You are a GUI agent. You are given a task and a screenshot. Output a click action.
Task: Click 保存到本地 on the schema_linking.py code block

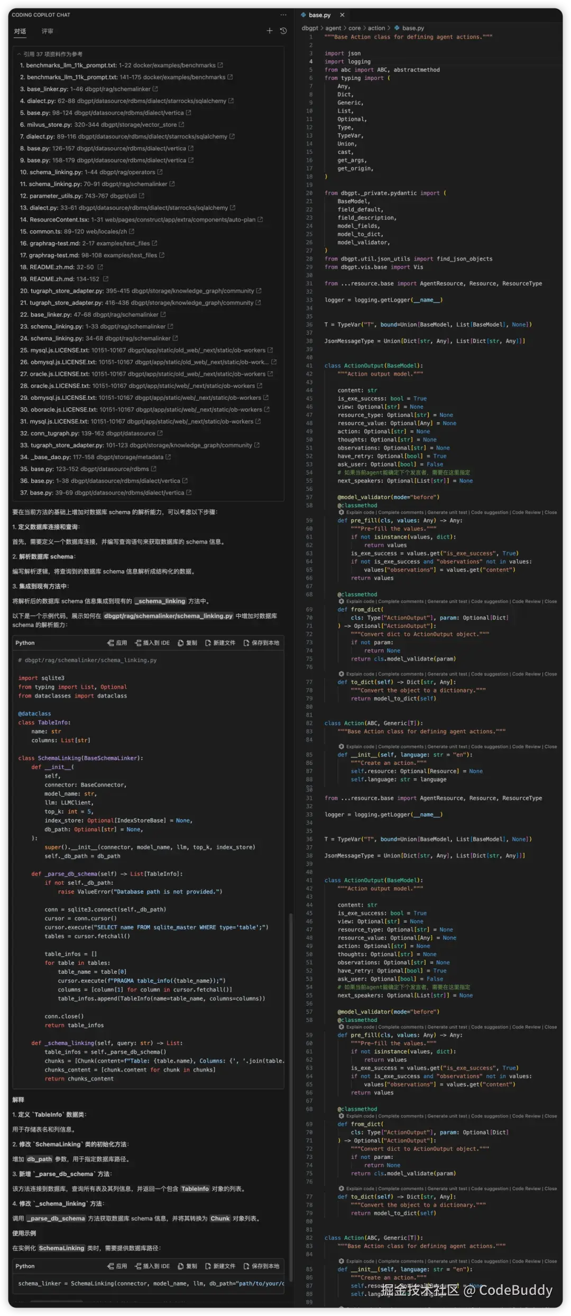(x=262, y=643)
